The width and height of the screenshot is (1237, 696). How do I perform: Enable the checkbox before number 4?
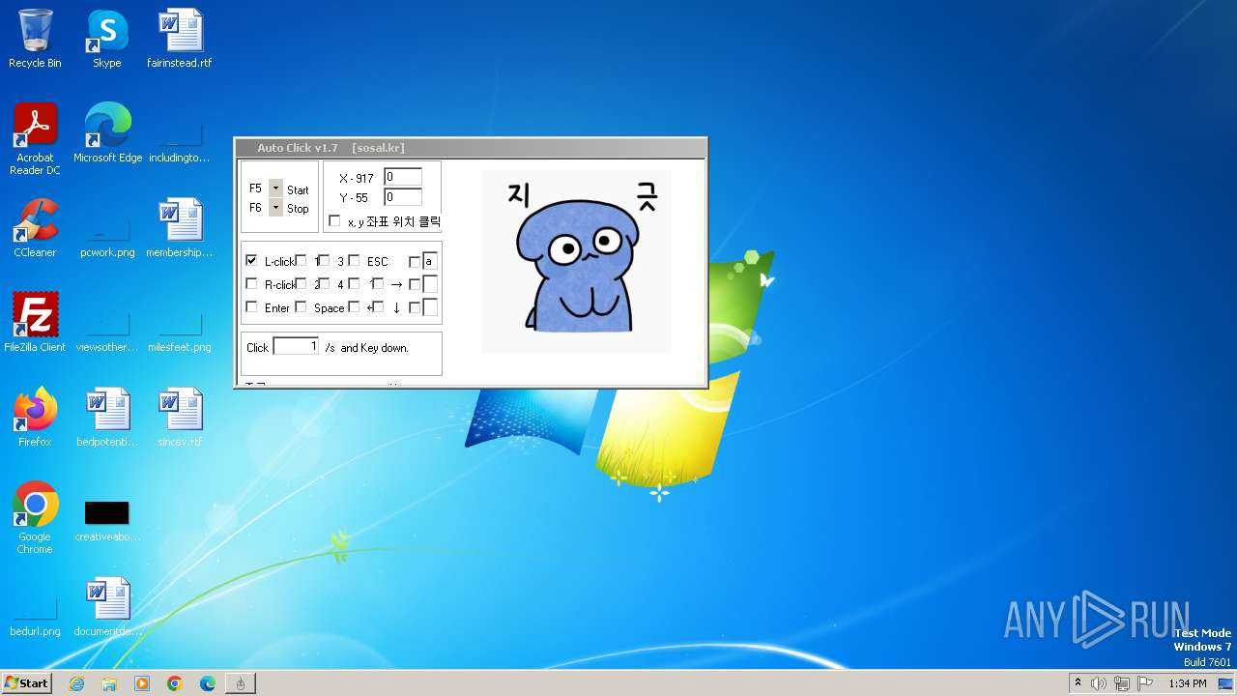pyautogui.click(x=324, y=284)
